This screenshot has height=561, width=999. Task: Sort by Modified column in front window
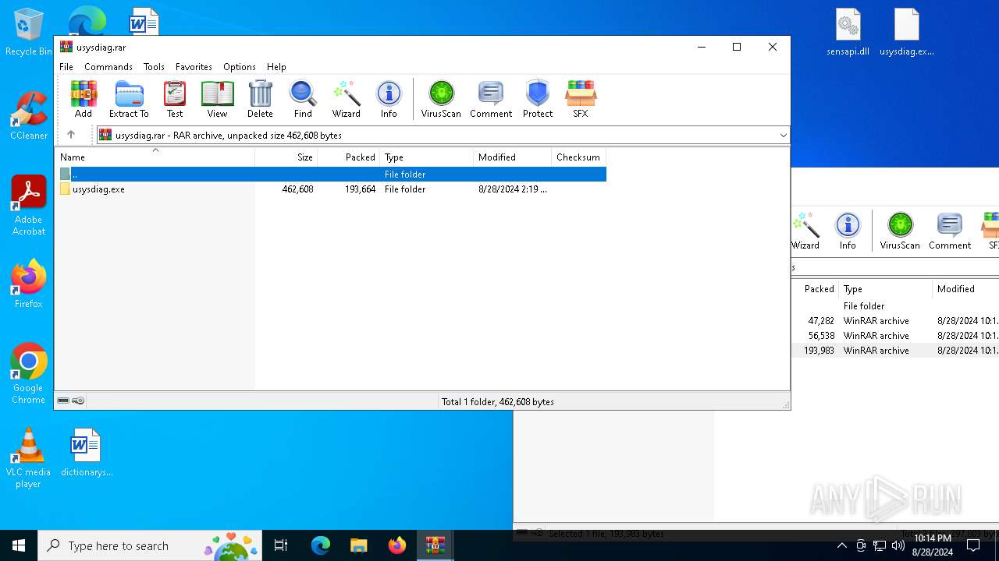pos(513,157)
